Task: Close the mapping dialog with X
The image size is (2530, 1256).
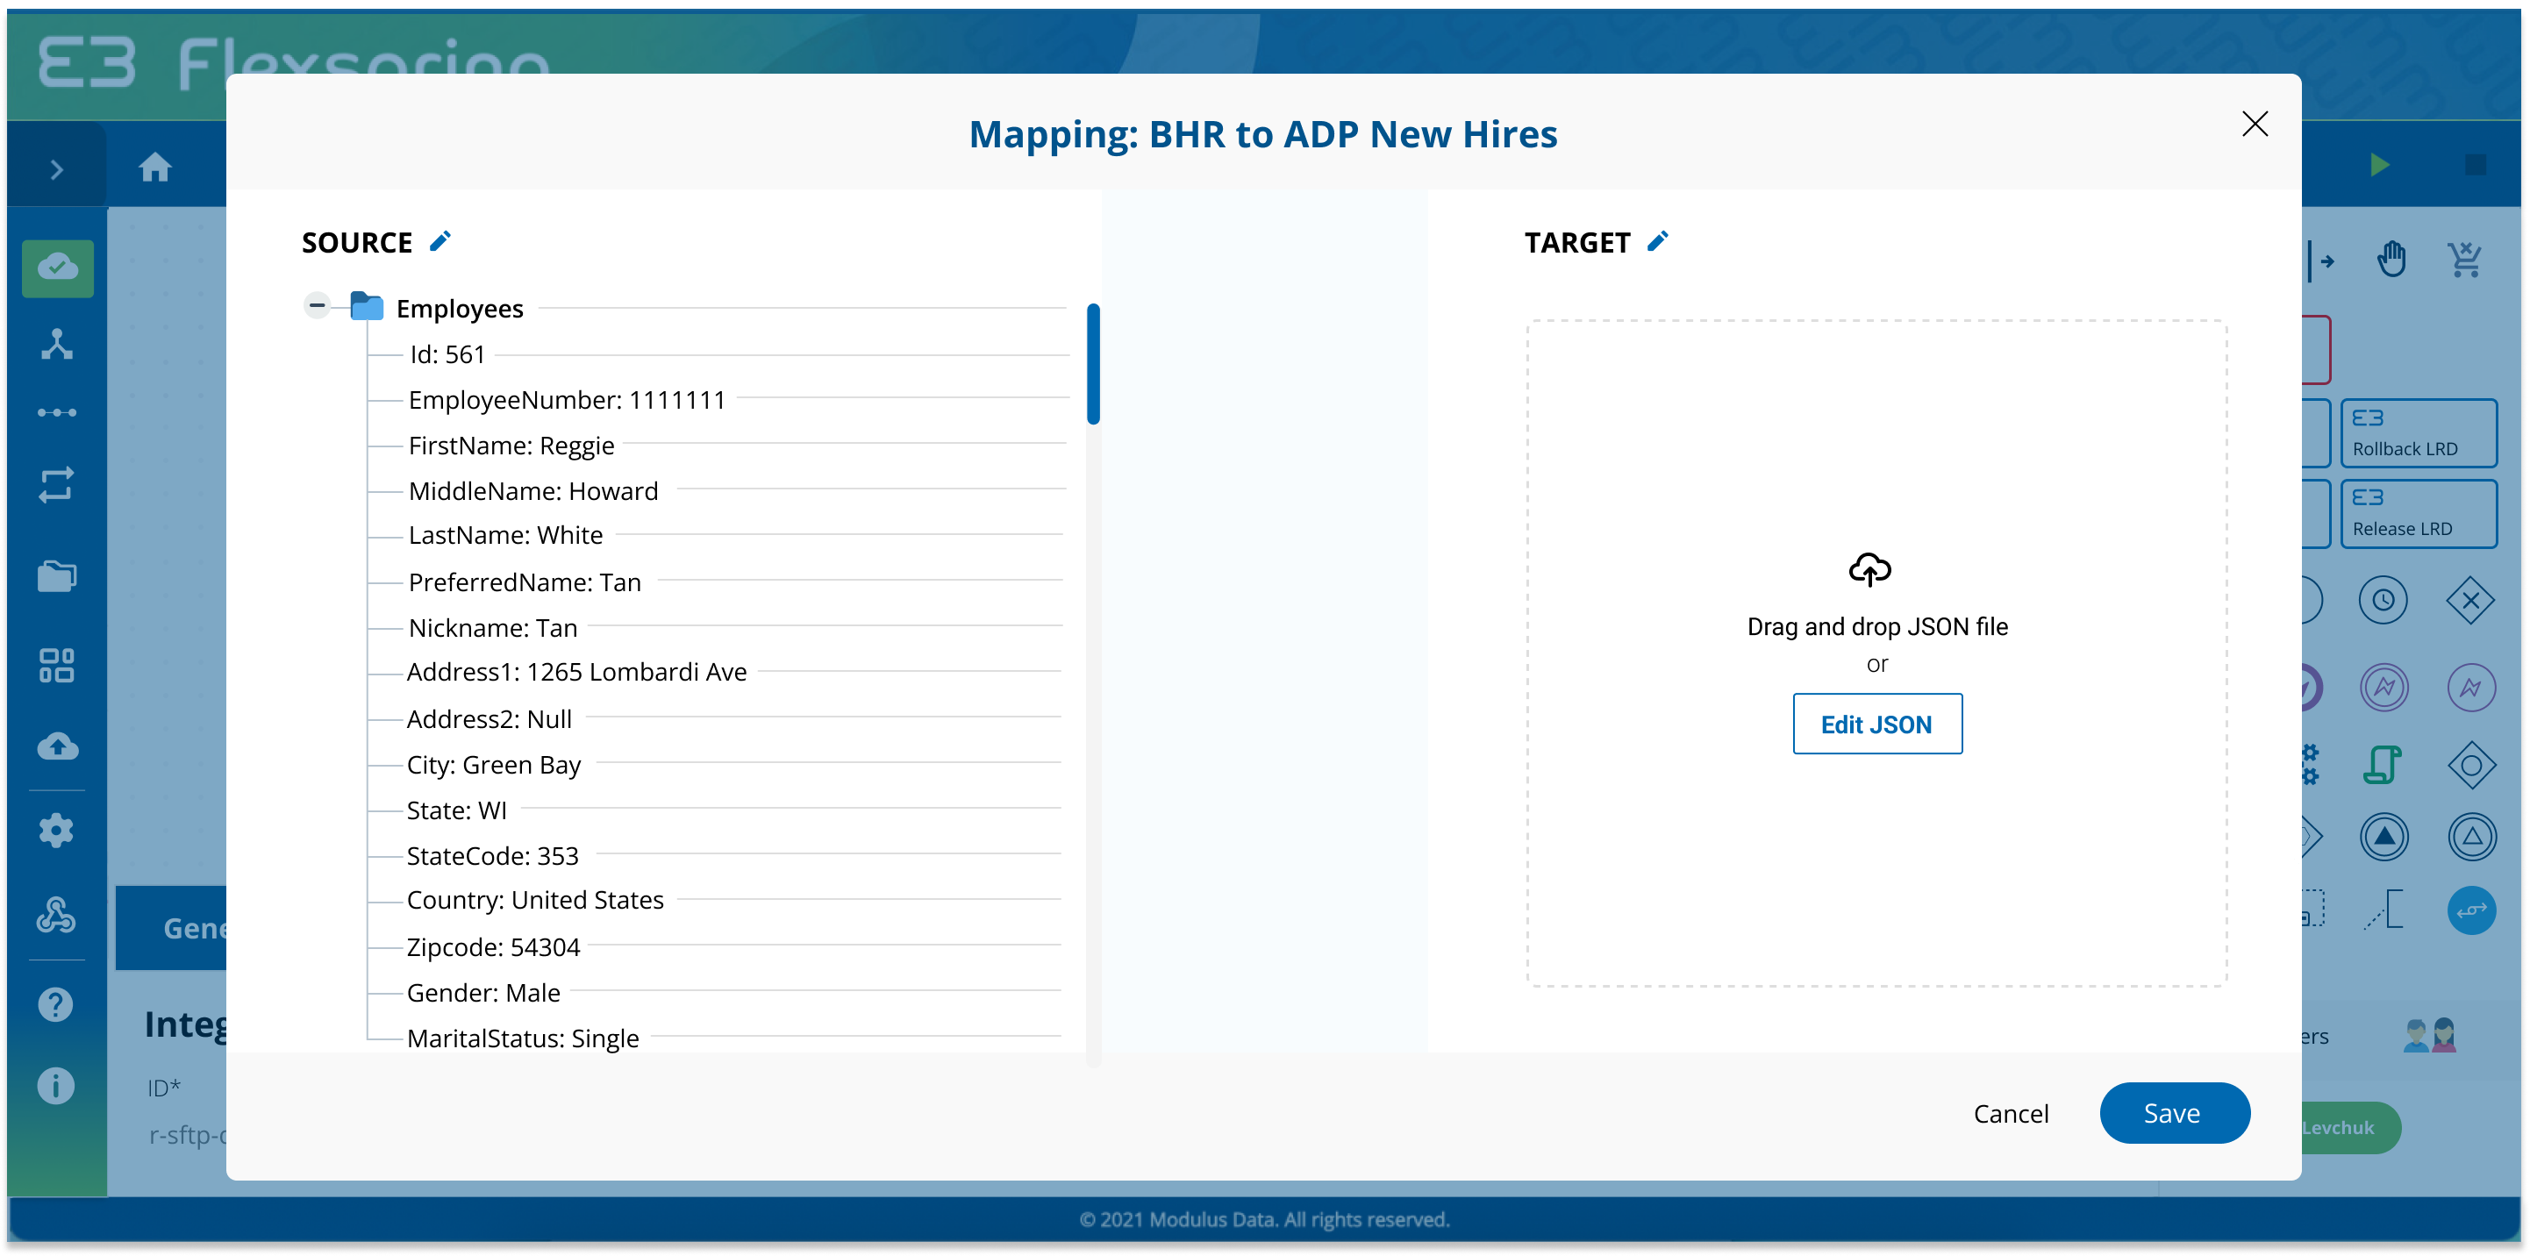Action: tap(2255, 124)
